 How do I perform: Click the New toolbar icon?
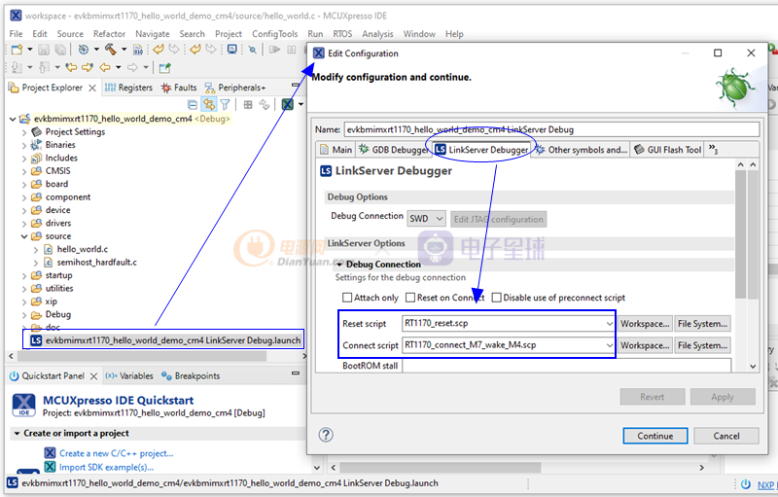pyautogui.click(x=17, y=49)
